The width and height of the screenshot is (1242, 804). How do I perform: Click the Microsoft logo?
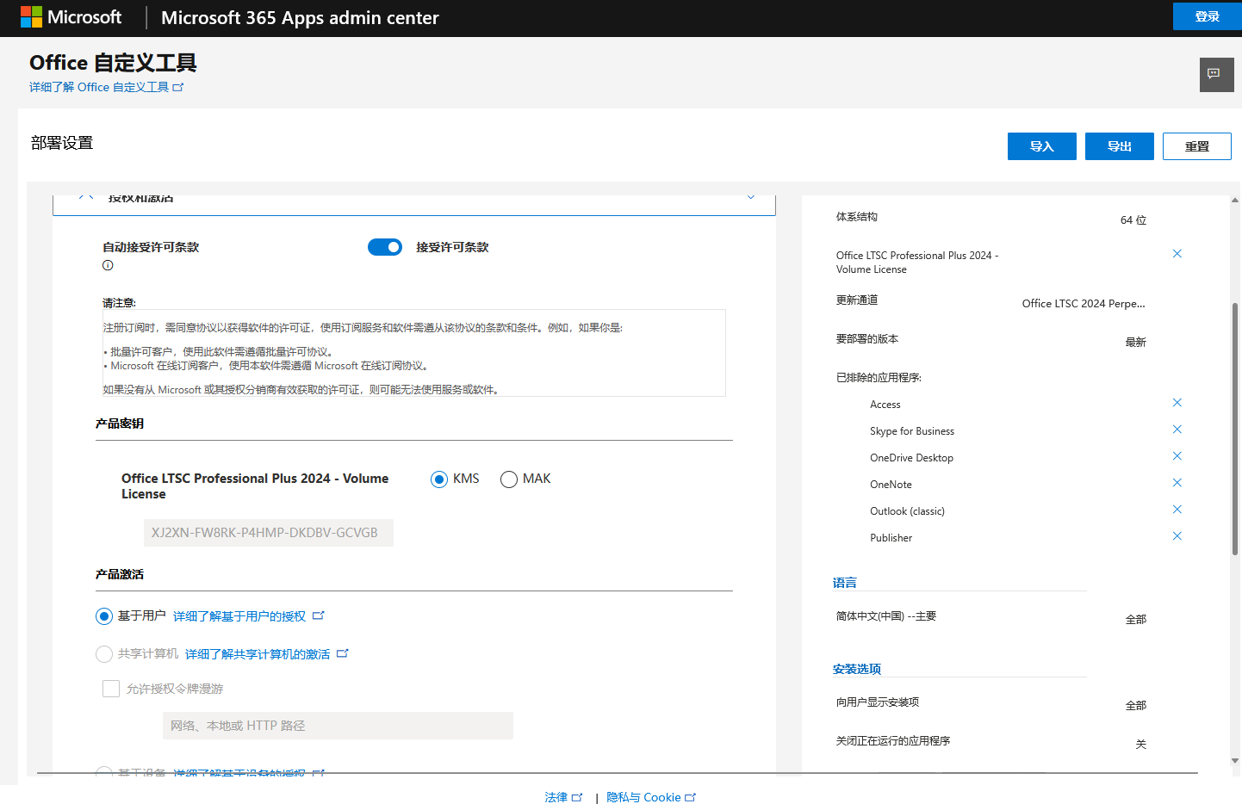[x=71, y=17]
